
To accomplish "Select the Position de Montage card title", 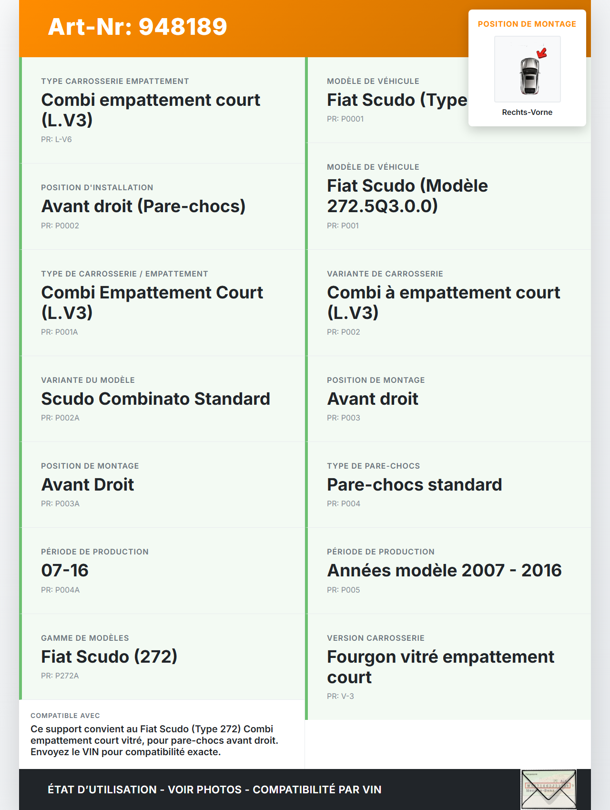I will (527, 24).
